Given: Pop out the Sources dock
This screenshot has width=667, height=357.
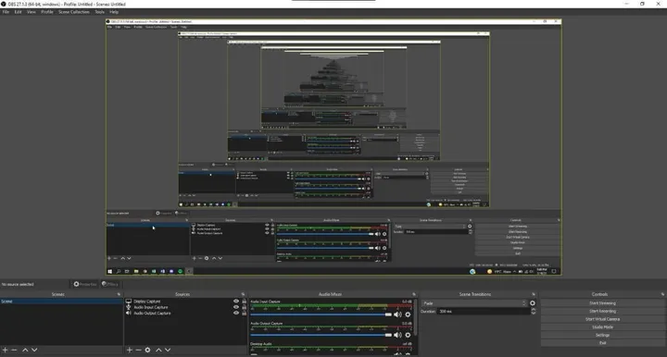Looking at the screenshot, I should [243, 294].
